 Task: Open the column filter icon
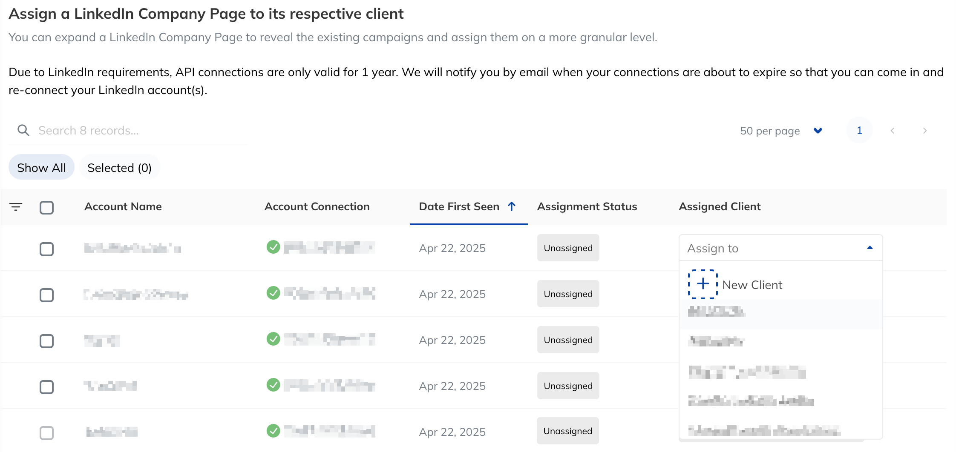click(16, 207)
